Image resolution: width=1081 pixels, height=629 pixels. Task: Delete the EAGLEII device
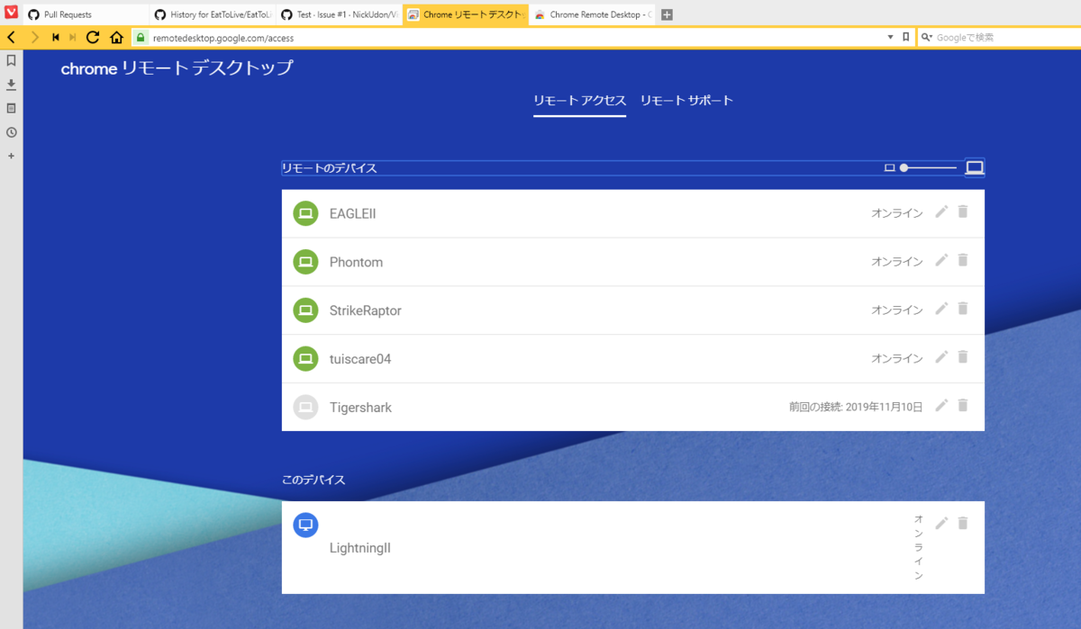tap(962, 211)
